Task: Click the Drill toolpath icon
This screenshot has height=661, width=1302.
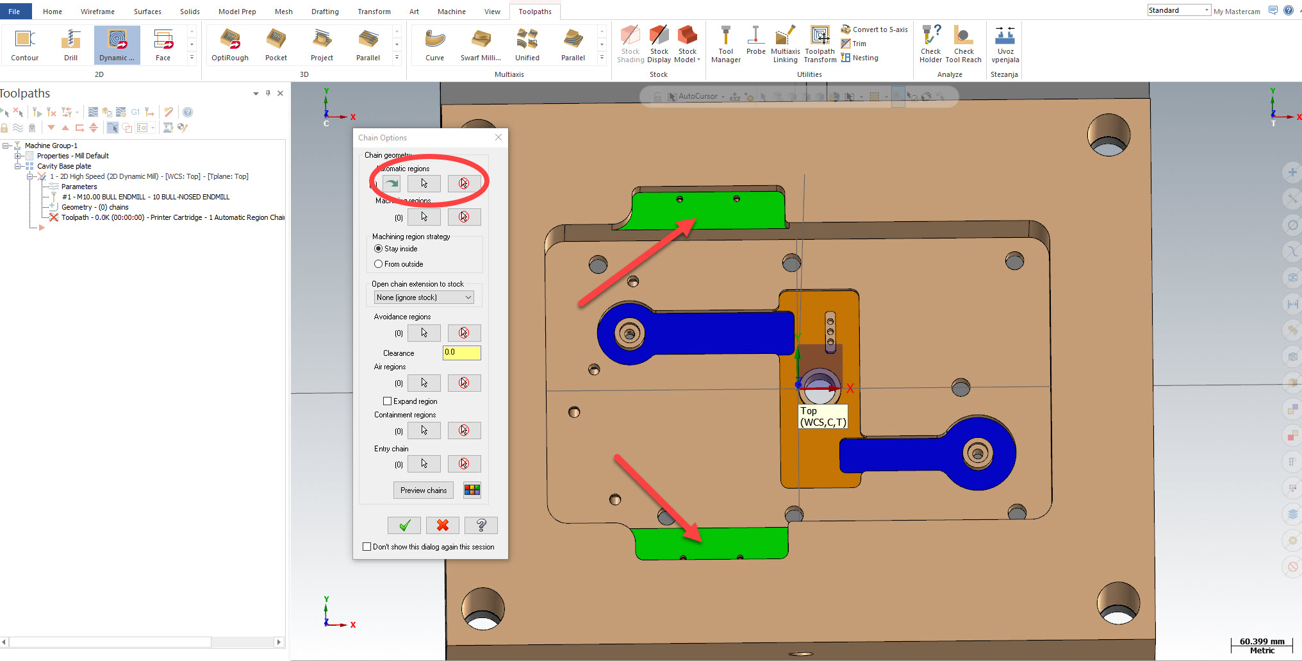Action: point(70,44)
